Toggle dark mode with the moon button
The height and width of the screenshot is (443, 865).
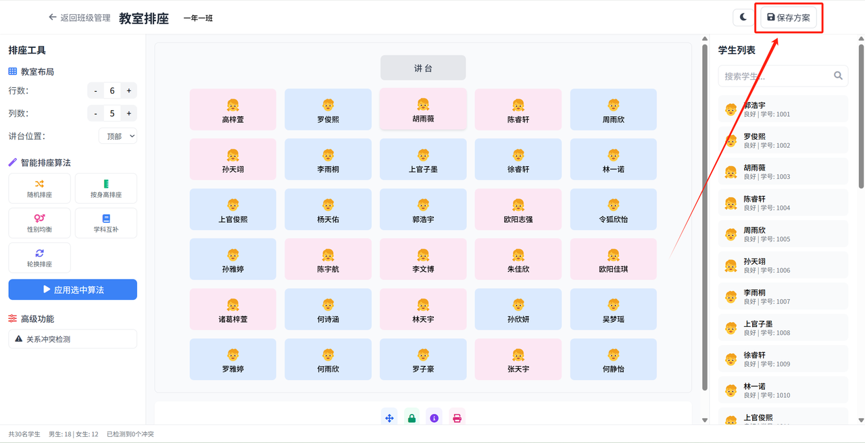tap(742, 18)
